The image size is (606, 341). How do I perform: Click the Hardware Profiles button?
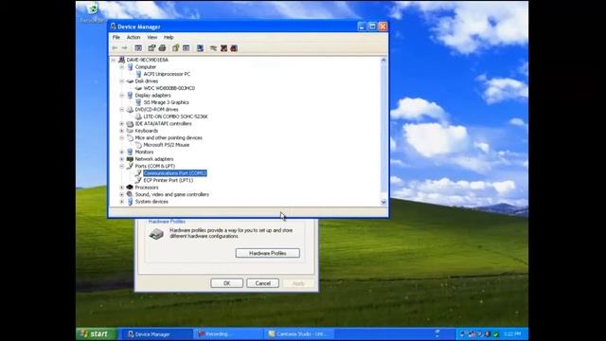point(267,253)
